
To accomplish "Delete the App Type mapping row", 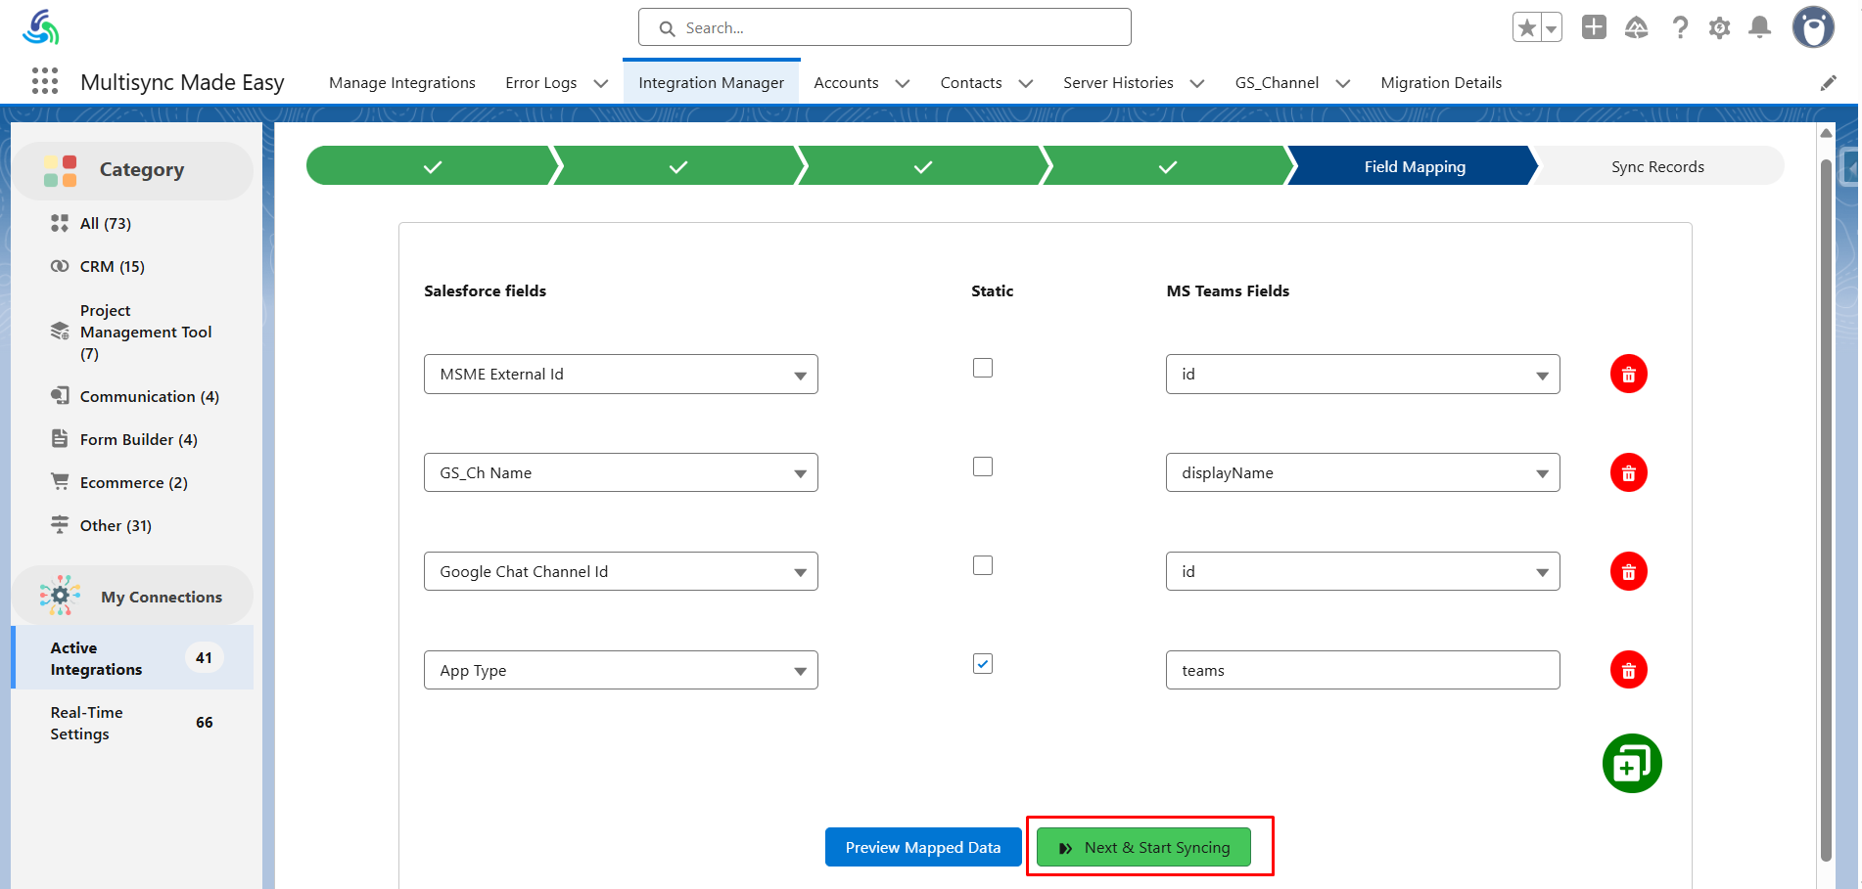I will pyautogui.click(x=1628, y=670).
